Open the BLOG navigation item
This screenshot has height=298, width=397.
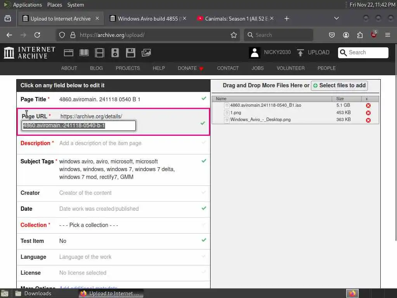click(x=96, y=68)
